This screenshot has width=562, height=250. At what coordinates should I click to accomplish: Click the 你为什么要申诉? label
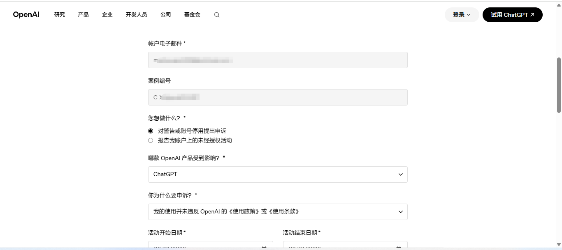[x=173, y=195]
